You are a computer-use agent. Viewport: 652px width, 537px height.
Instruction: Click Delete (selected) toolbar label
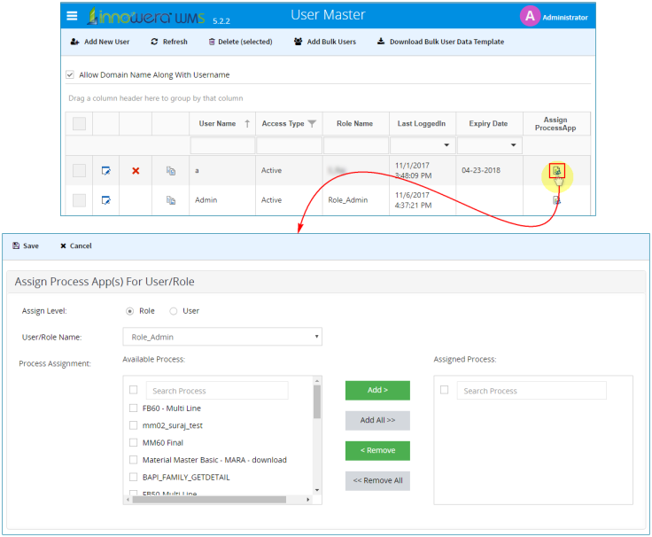pyautogui.click(x=245, y=42)
